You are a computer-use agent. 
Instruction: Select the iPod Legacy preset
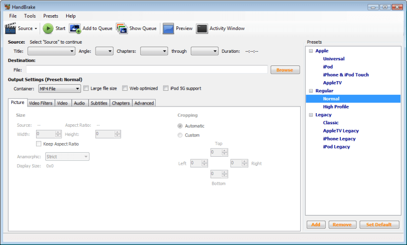pos(336,147)
